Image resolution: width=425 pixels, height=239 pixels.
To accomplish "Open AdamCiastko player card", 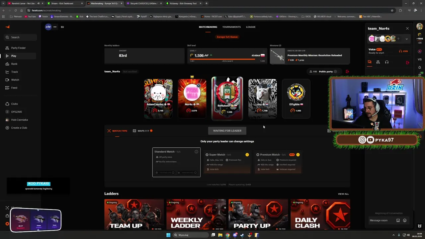I will (x=158, y=98).
